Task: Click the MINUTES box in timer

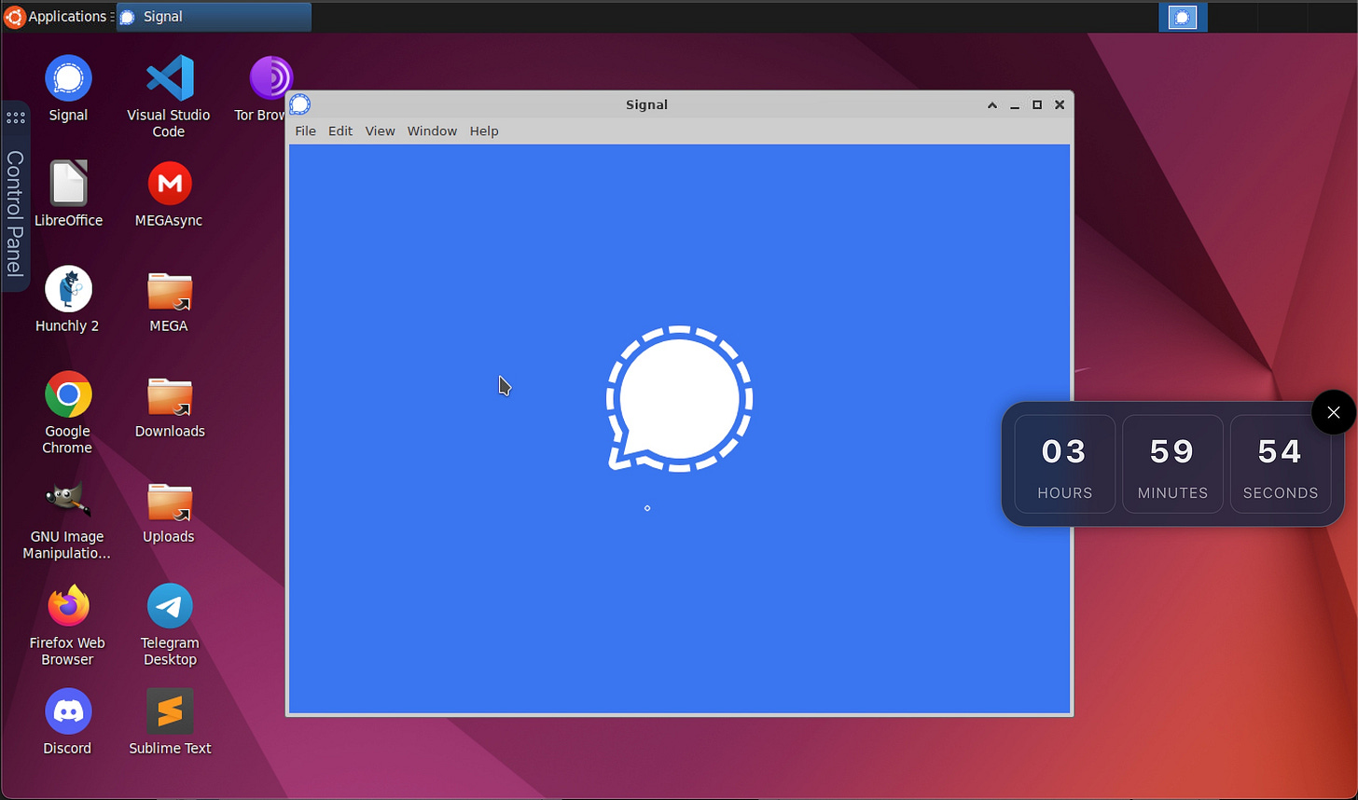Action: coord(1172,463)
